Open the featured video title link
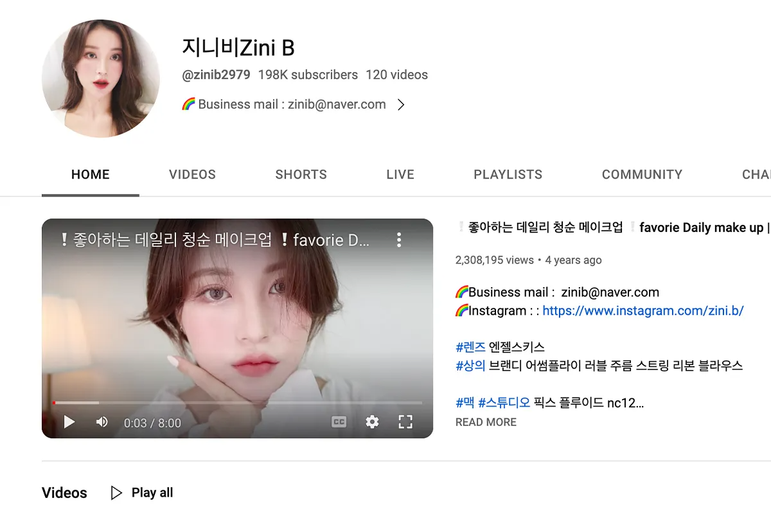 click(x=610, y=227)
